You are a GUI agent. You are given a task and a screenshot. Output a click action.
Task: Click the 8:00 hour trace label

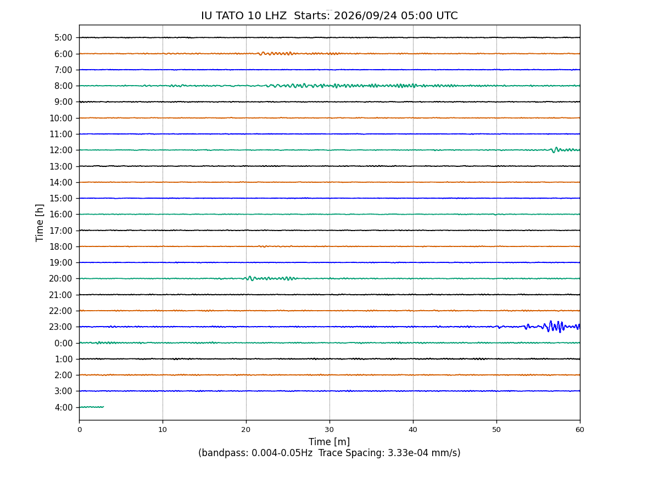63,86
